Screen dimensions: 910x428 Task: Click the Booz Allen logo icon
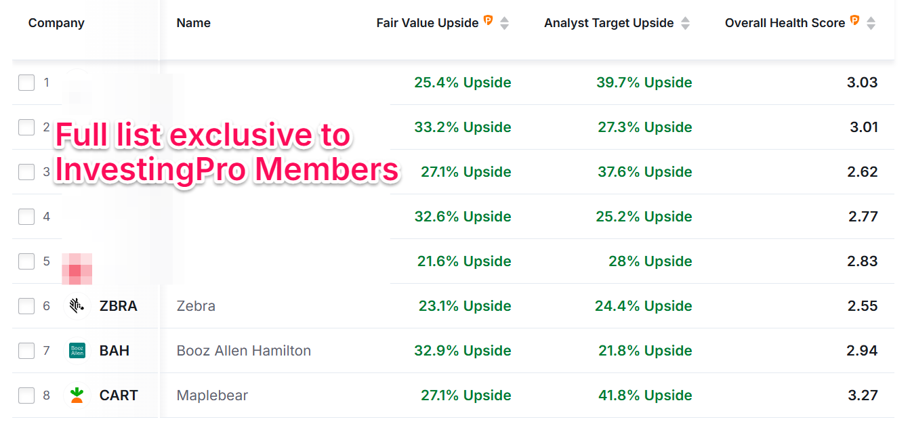click(x=77, y=351)
